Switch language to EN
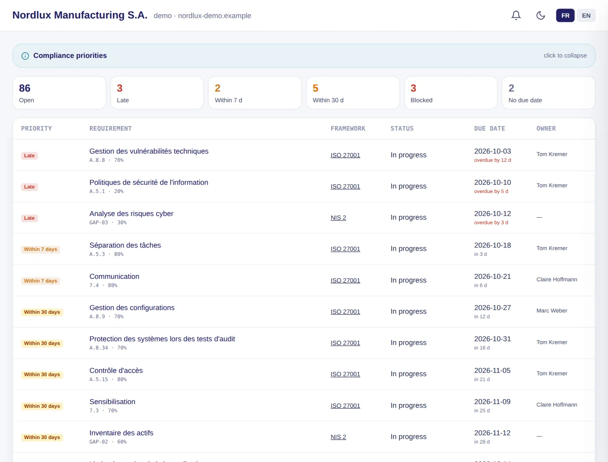Screen dimensions: 608x462 586,16
